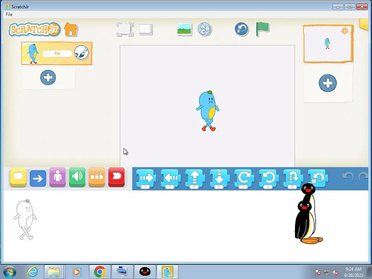Toggle the stage grid view
Viewport: 372px width, 279px height.
pos(145,29)
